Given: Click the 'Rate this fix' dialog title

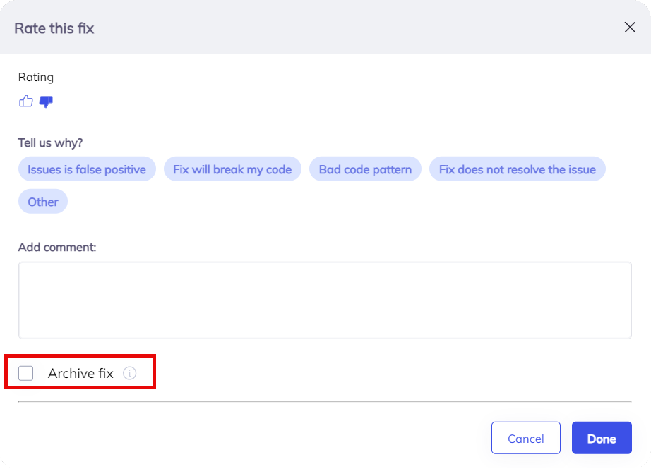Looking at the screenshot, I should pyautogui.click(x=54, y=28).
